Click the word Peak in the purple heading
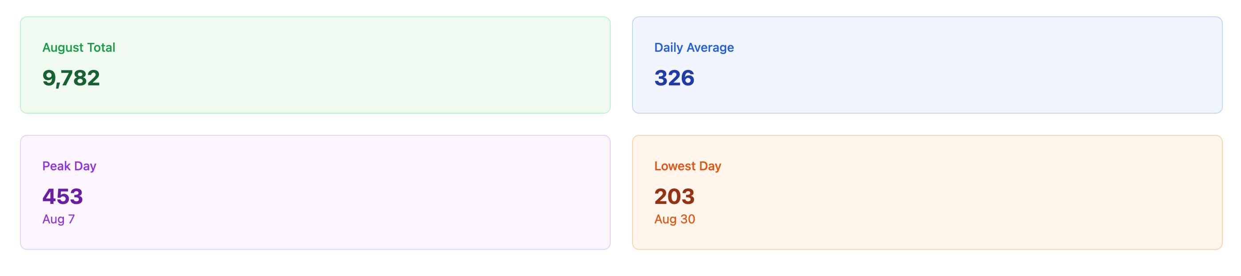 click(56, 166)
